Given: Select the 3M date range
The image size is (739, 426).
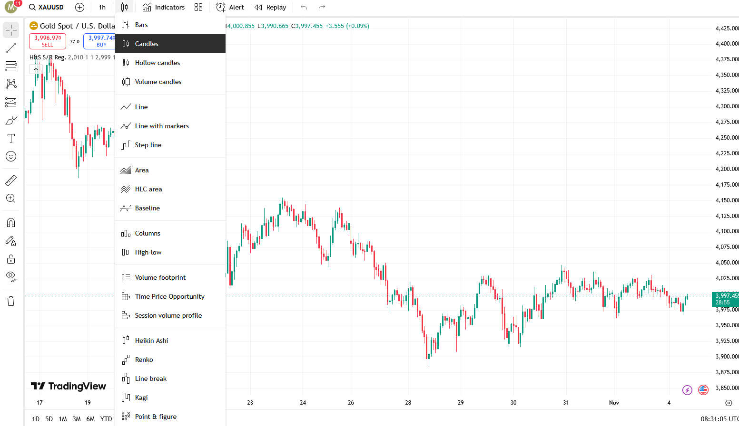Looking at the screenshot, I should [77, 419].
